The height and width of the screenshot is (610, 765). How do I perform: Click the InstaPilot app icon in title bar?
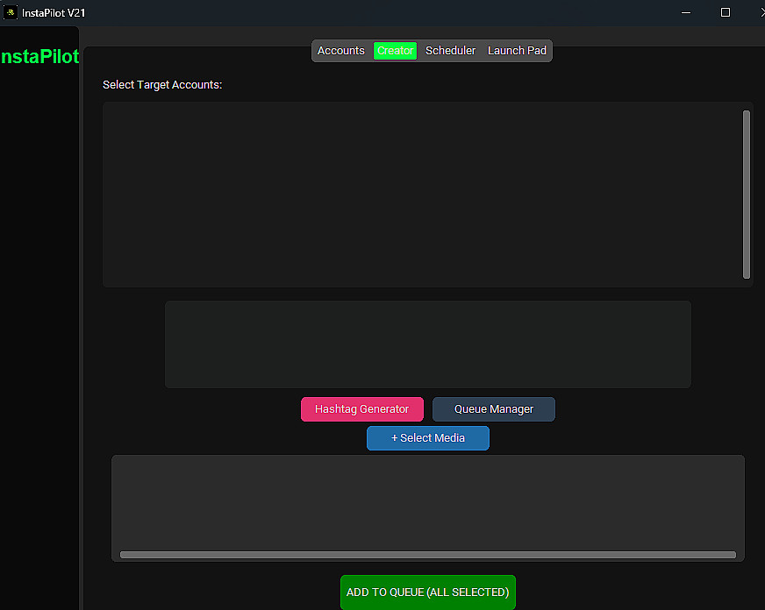tap(11, 12)
